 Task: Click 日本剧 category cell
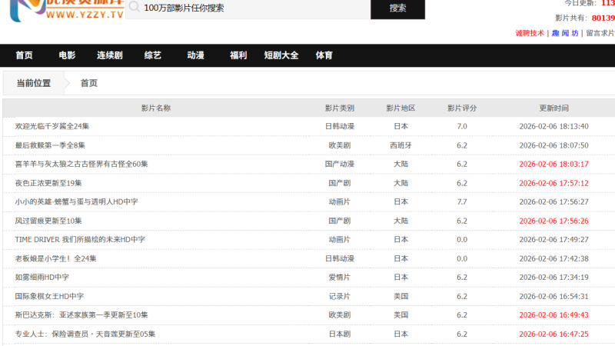pyautogui.click(x=340, y=334)
